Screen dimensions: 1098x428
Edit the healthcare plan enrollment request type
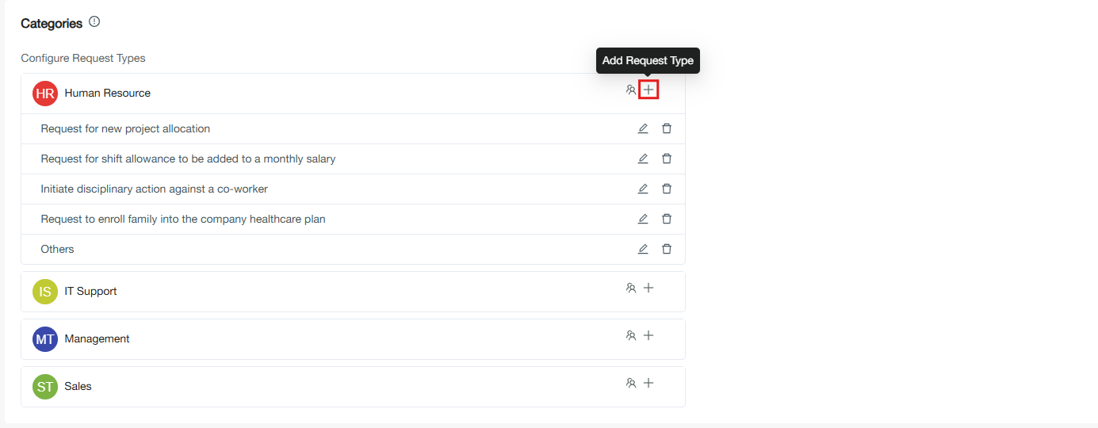tap(643, 219)
